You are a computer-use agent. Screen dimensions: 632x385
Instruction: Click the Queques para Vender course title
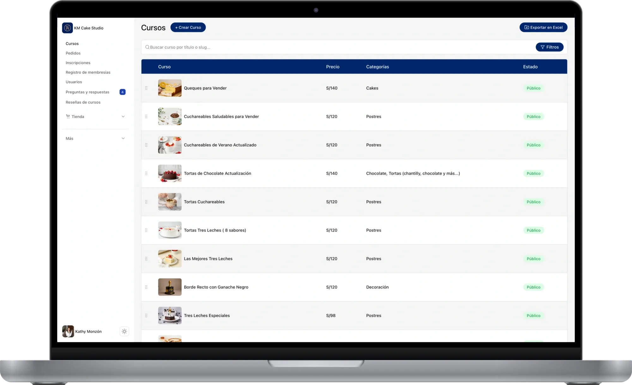tap(205, 88)
